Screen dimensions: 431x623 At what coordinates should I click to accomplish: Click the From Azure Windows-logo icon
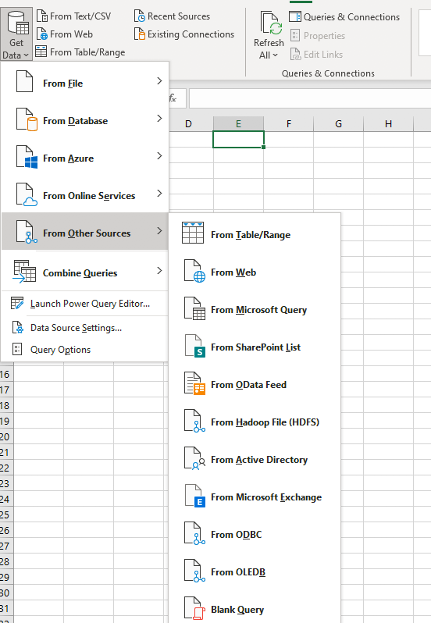point(27,157)
